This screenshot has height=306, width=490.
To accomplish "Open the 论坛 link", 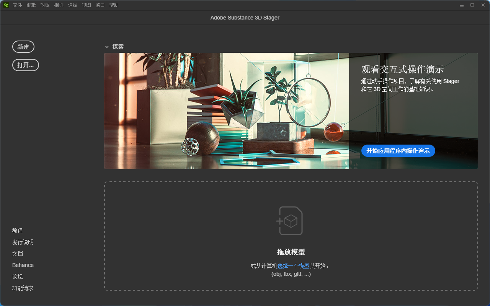I will click(18, 277).
